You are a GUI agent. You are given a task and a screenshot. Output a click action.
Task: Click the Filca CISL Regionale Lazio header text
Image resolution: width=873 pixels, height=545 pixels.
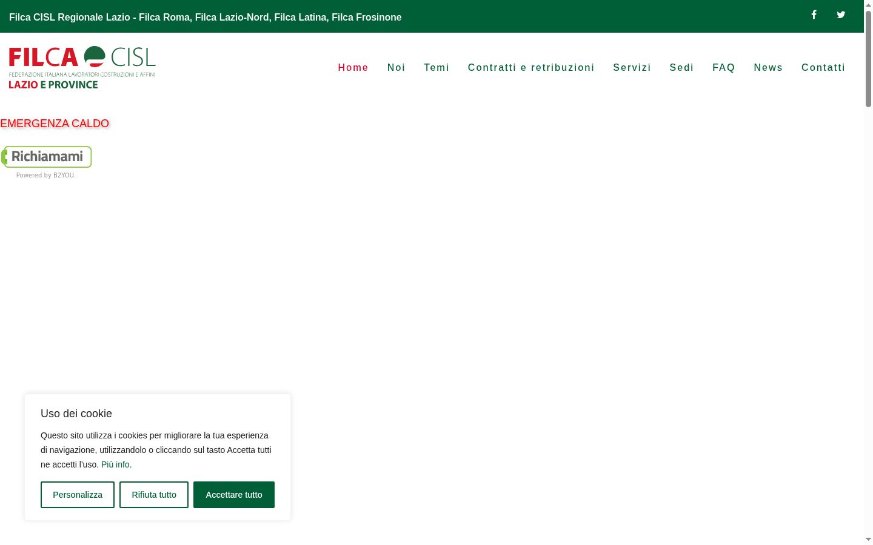206,17
